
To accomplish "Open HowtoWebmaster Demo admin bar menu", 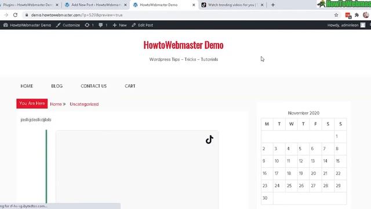I will coord(27,25).
